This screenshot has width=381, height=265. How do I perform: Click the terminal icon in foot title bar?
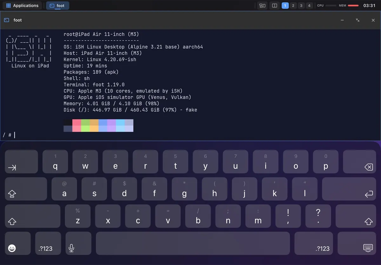pos(6,20)
